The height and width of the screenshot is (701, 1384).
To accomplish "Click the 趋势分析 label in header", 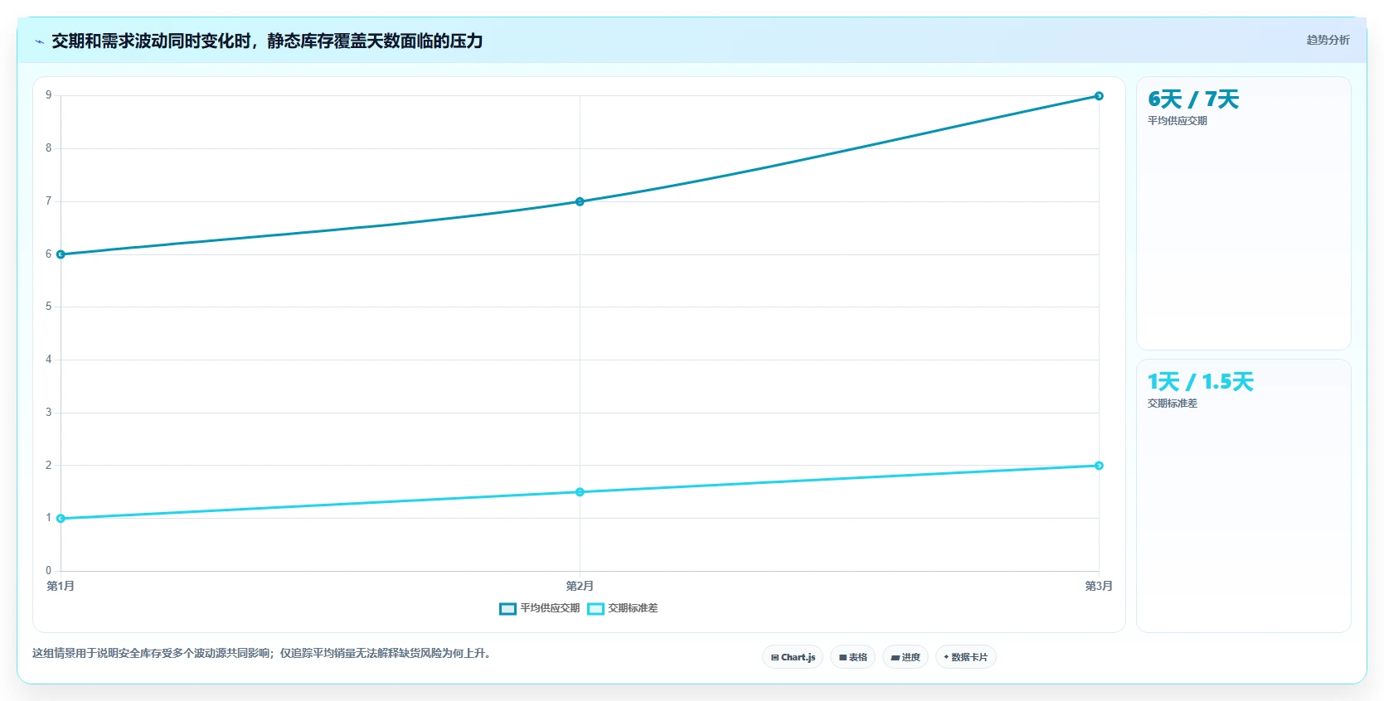I will pyautogui.click(x=1328, y=40).
